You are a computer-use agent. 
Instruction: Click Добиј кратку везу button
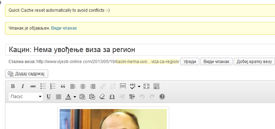point(254,62)
